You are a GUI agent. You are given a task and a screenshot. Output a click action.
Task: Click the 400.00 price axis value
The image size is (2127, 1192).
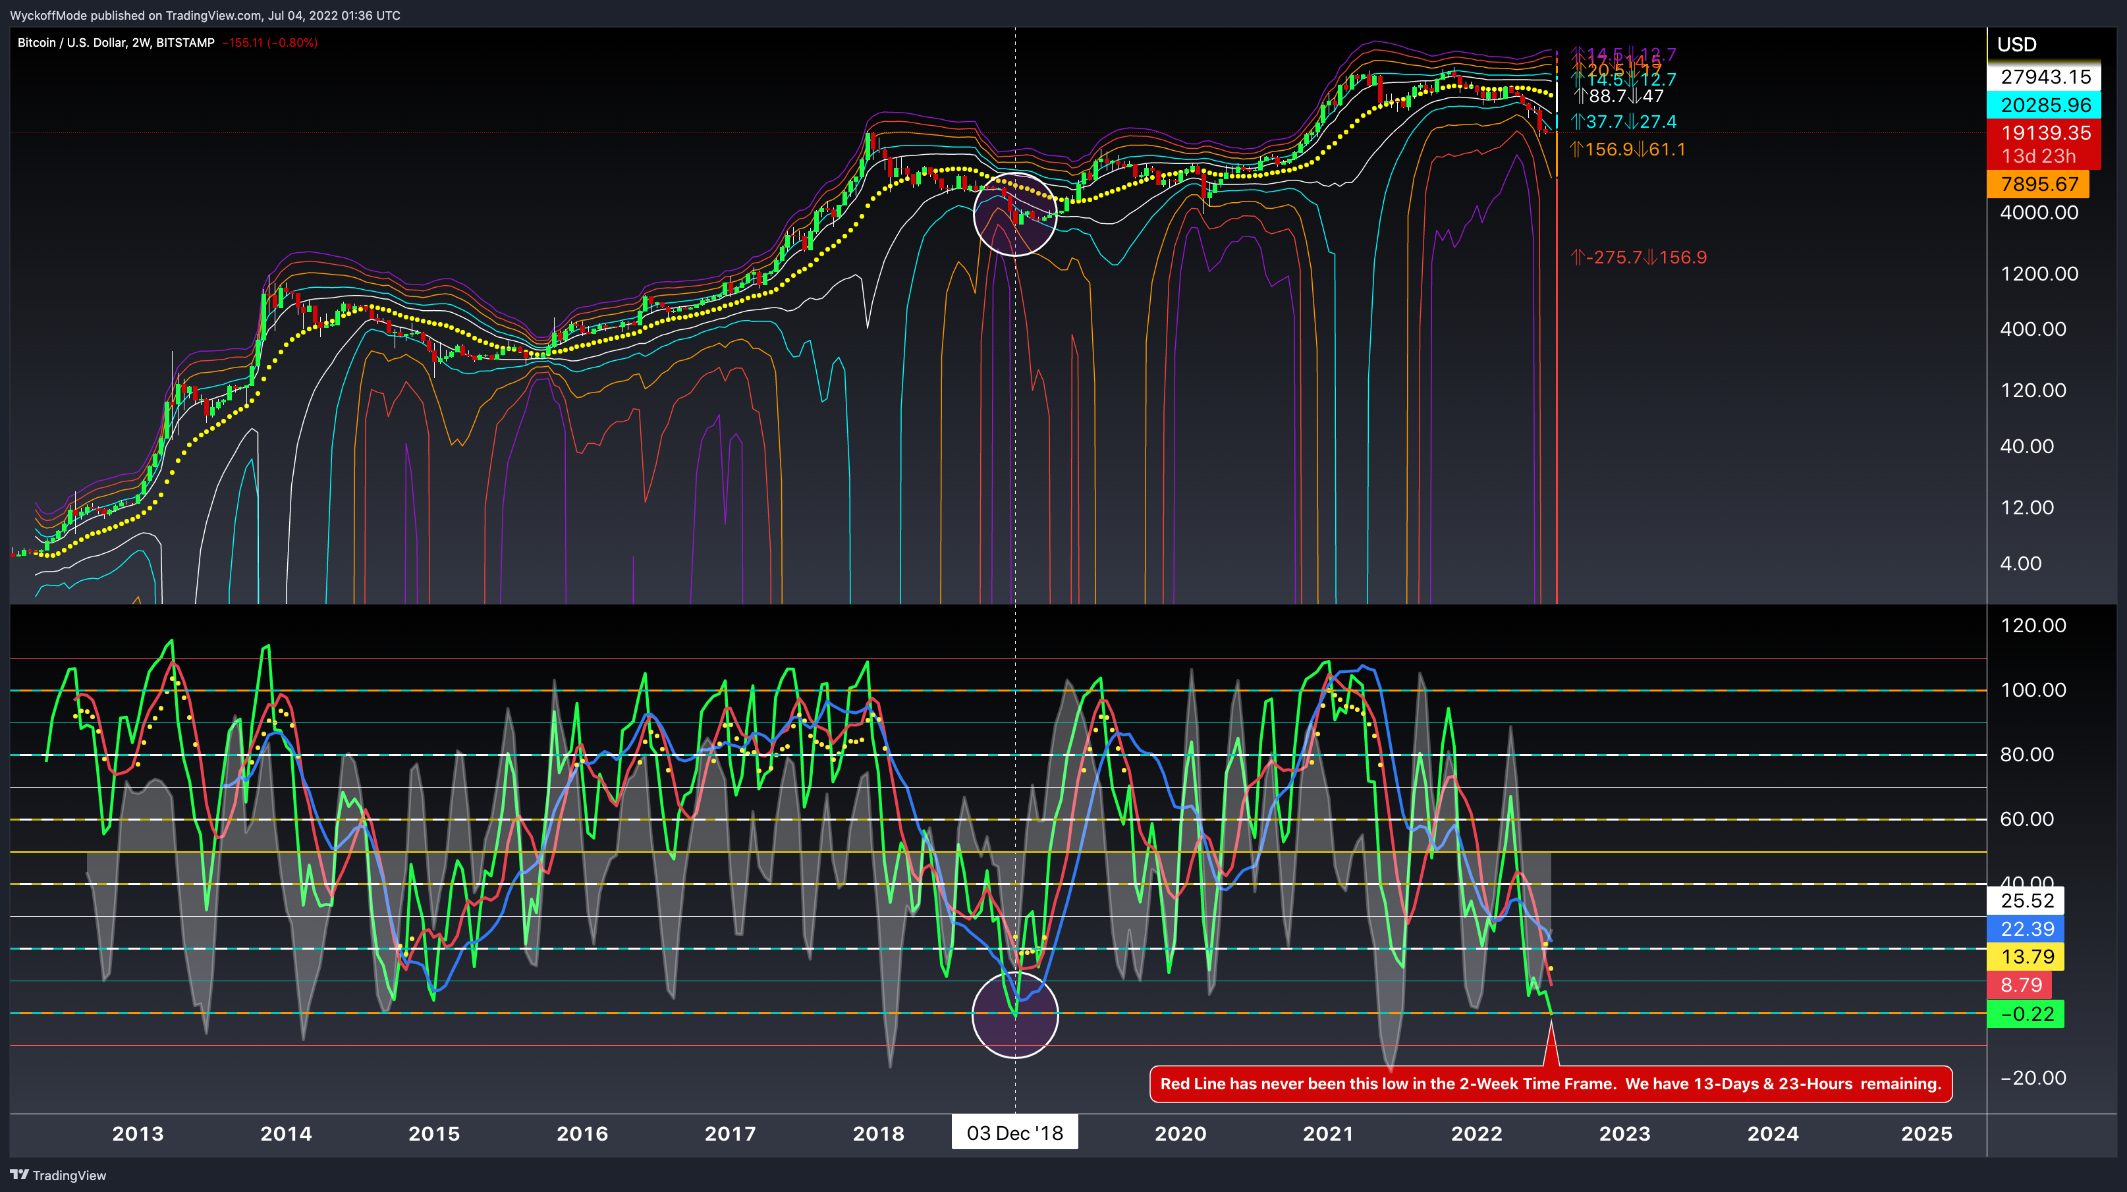pos(2033,329)
